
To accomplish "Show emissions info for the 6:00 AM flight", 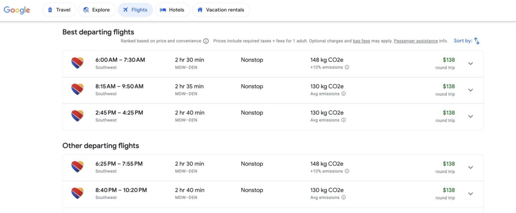I will tap(347, 67).
